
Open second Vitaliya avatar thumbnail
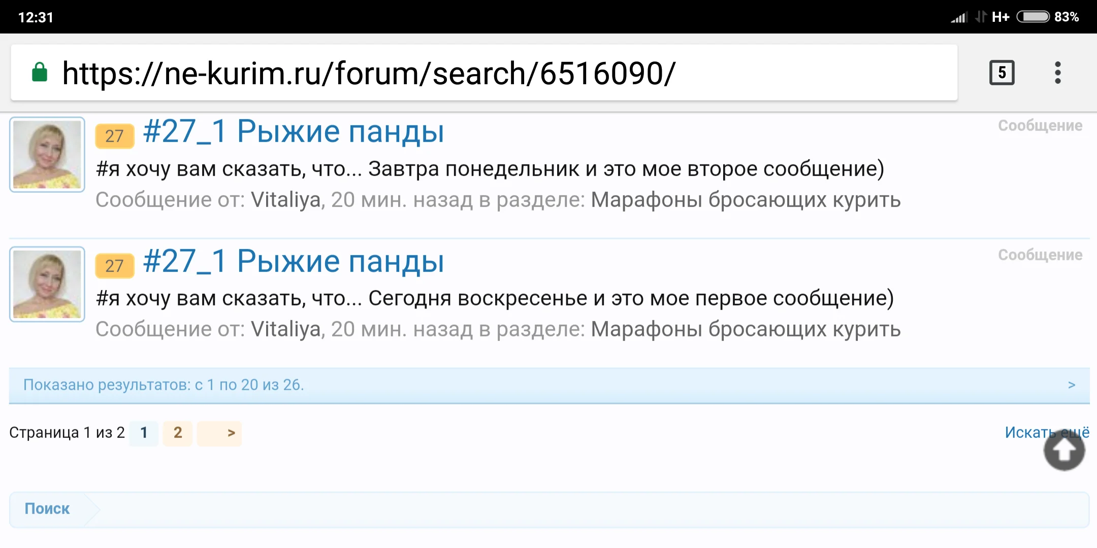[47, 284]
